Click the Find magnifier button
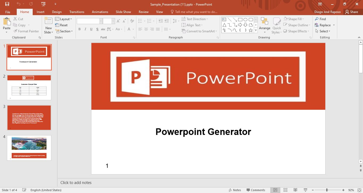The image size is (363, 193). point(320,19)
